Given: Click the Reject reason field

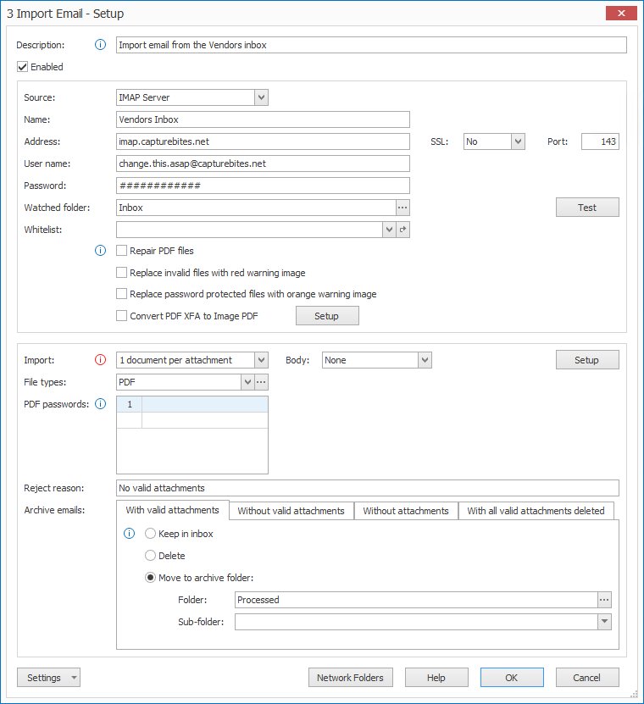Looking at the screenshot, I should [x=368, y=488].
